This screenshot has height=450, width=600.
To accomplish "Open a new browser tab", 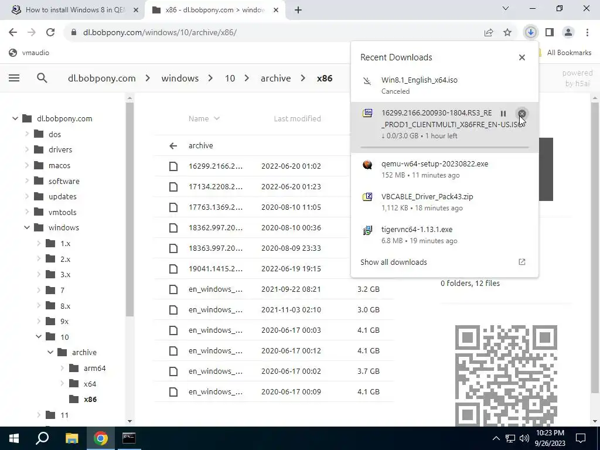I will point(298,10).
